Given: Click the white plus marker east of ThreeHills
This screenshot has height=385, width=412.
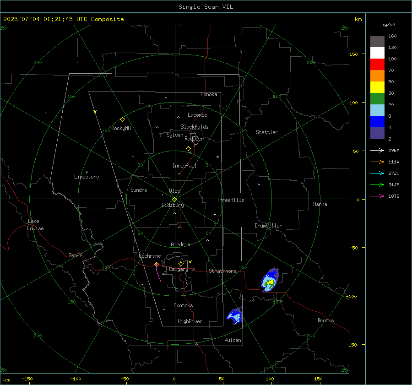Looking at the screenshot, I should [259, 184].
